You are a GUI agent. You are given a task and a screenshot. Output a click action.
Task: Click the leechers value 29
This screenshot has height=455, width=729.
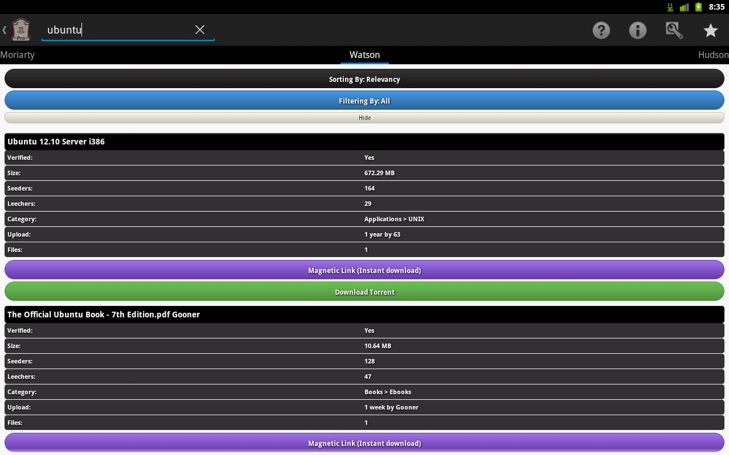point(368,204)
